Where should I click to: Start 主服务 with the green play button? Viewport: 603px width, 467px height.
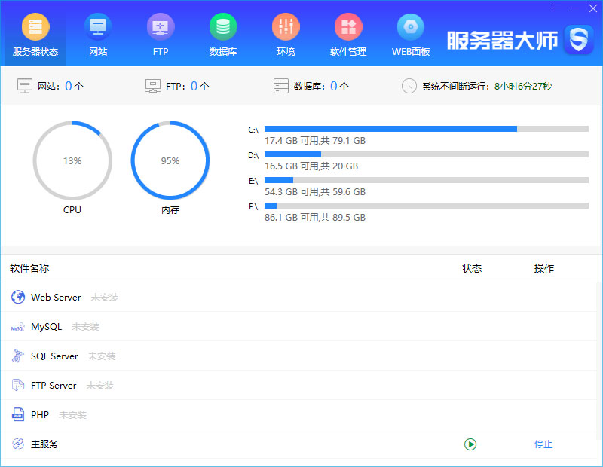(x=470, y=444)
